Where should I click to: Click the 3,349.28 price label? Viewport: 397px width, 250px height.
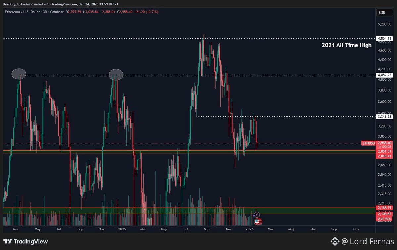(384, 117)
